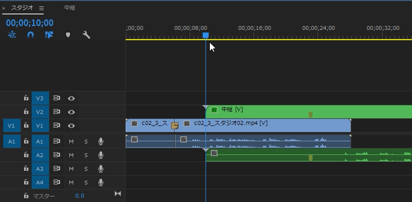Open the スタジオ panel menu icon

[42, 8]
